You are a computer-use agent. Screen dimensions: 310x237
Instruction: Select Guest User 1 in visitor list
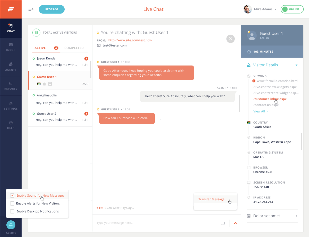[60, 80]
